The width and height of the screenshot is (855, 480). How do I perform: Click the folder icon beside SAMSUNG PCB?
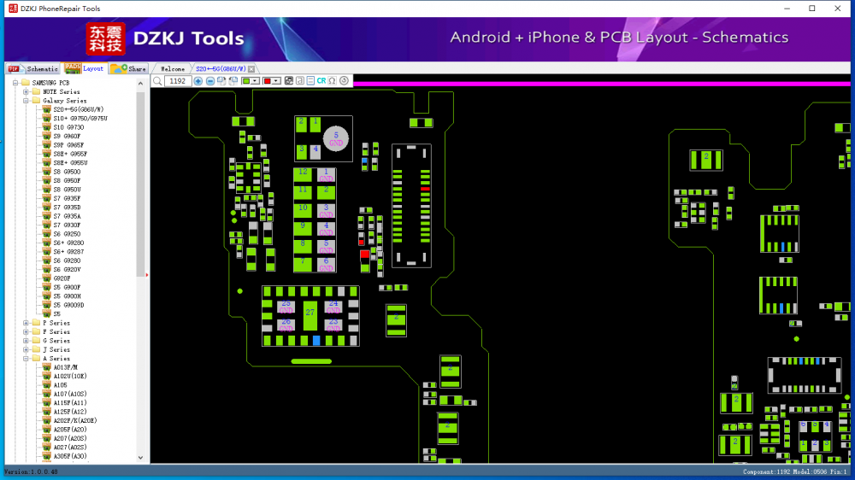25,83
